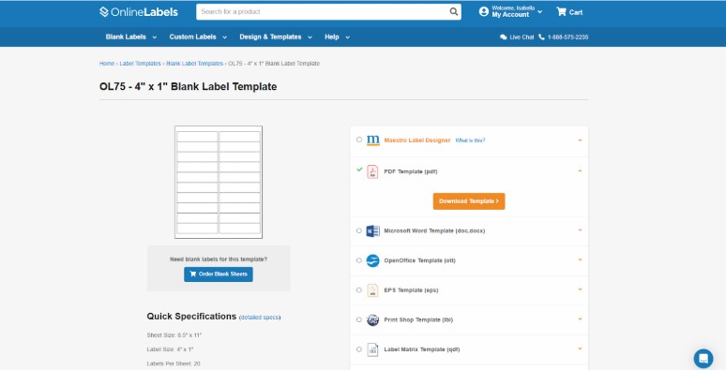Expand the Microsoft Word Template row chevron

point(580,229)
